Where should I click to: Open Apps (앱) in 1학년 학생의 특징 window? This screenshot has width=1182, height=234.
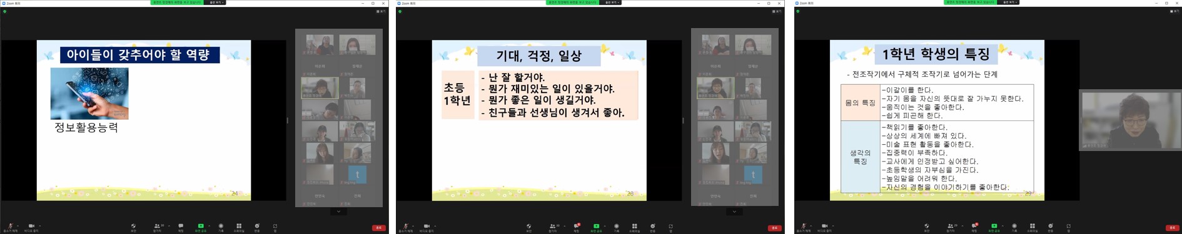coord(1068,227)
